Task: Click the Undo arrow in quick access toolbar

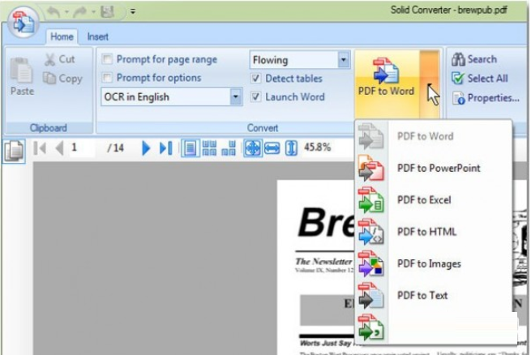Action: [x=54, y=12]
